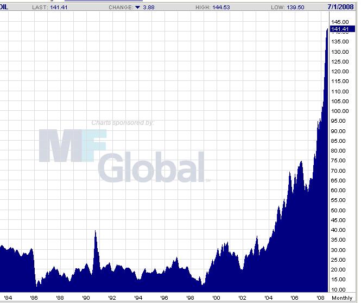Viewport: 361px width, 303px height.
Task: Click the 50.00 price level on axis
Action: (340, 210)
